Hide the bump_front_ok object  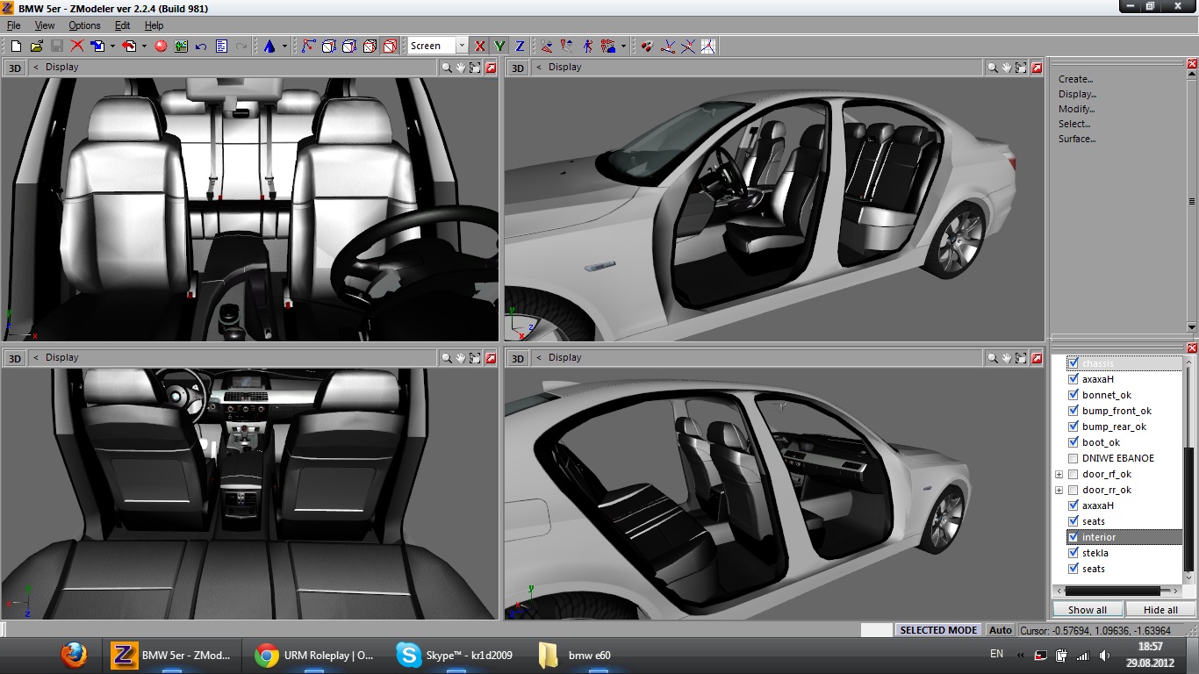coord(1073,411)
